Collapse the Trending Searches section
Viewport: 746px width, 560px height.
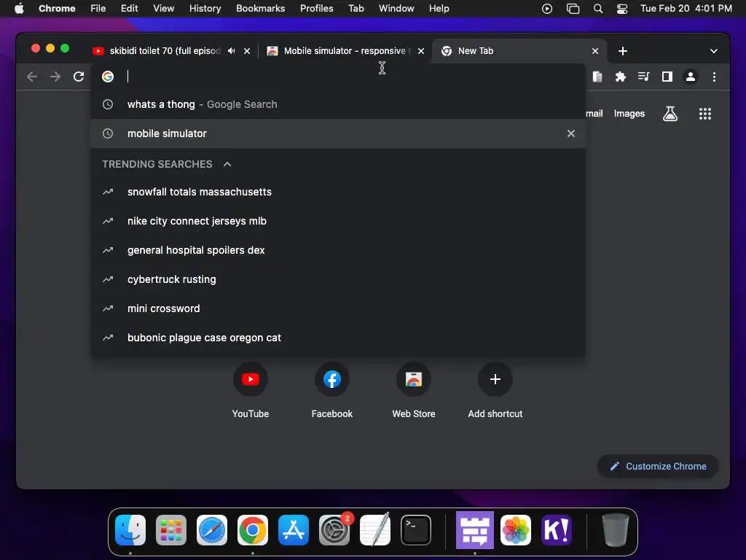(x=227, y=164)
